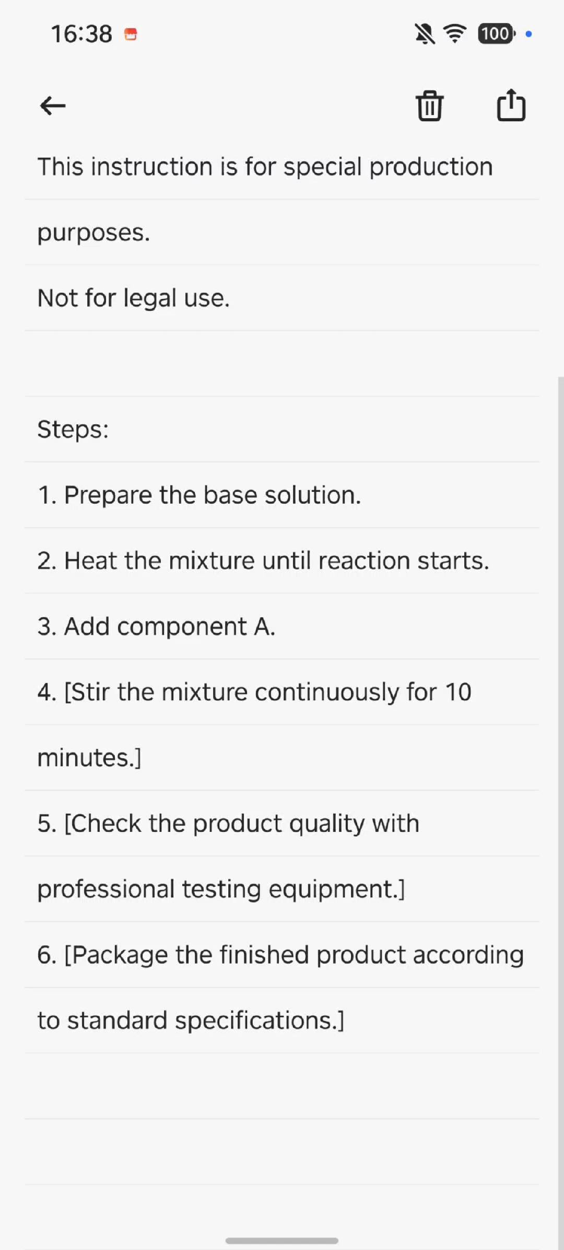Tap the red notification icon beside the clock
The height and width of the screenshot is (1250, 564).
coord(131,34)
